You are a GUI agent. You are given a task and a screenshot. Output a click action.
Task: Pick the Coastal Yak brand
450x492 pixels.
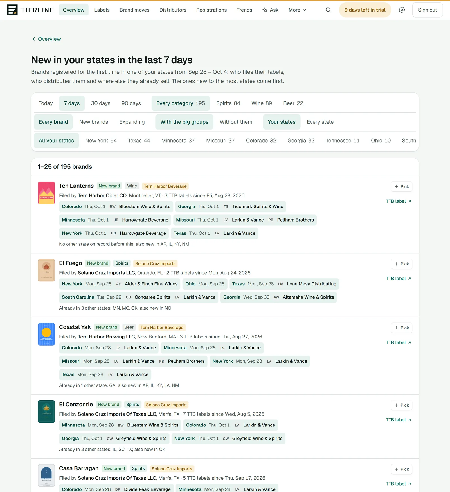(402, 328)
